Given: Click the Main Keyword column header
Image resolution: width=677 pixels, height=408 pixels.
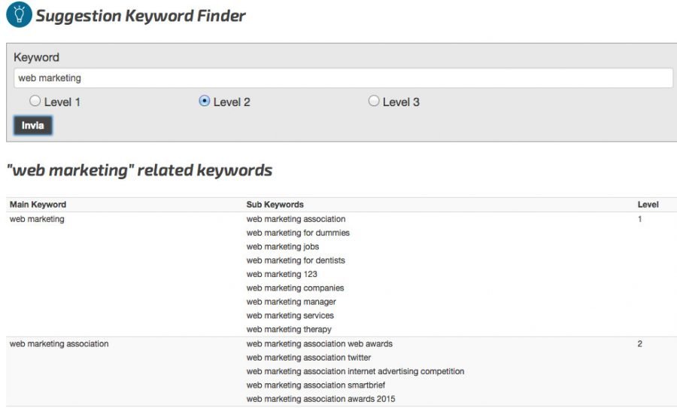Looking at the screenshot, I should click(x=38, y=205).
